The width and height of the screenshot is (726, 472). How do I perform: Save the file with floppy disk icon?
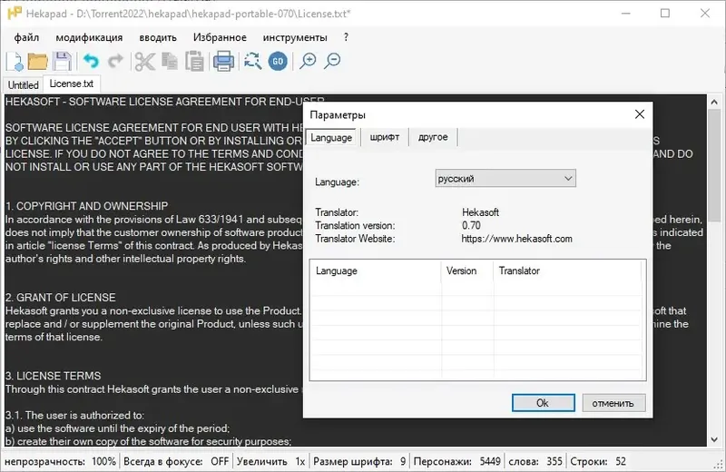[62, 61]
